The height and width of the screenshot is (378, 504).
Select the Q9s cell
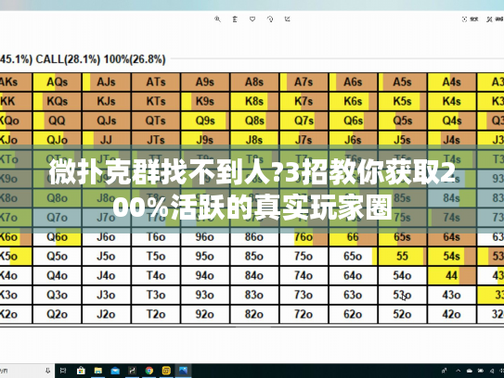tap(205, 120)
